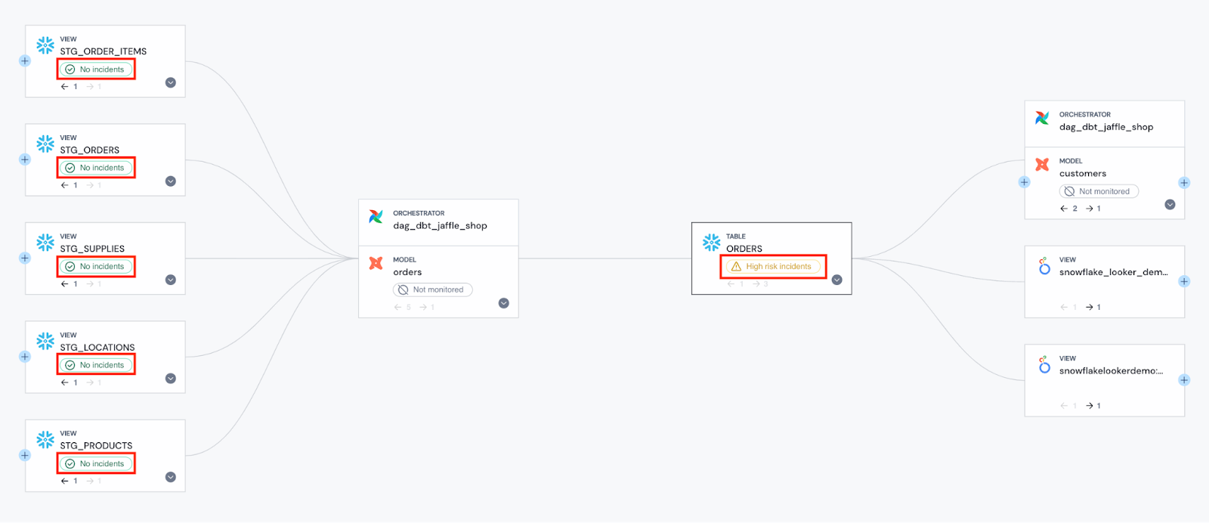The height and width of the screenshot is (523, 1209).
Task: Click the plus icon right of customers model
Action: click(x=1183, y=182)
